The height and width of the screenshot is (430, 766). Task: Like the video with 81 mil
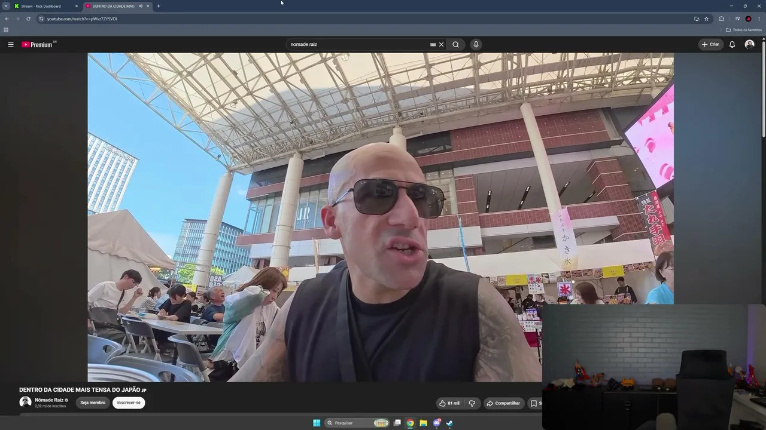(449, 403)
